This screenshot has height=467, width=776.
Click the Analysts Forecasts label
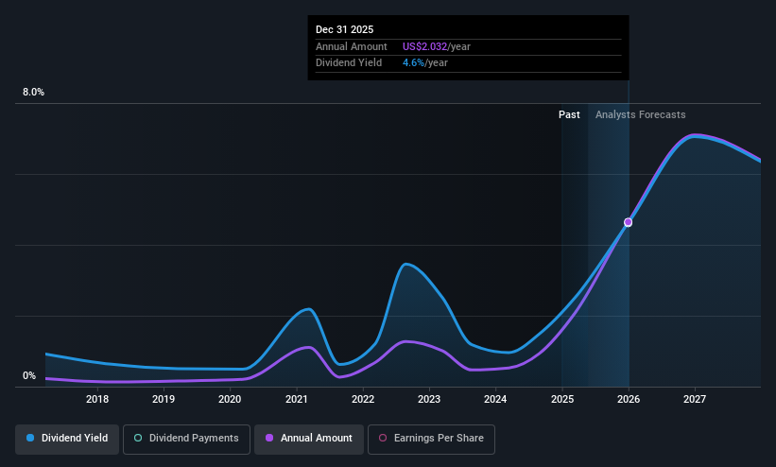point(641,115)
